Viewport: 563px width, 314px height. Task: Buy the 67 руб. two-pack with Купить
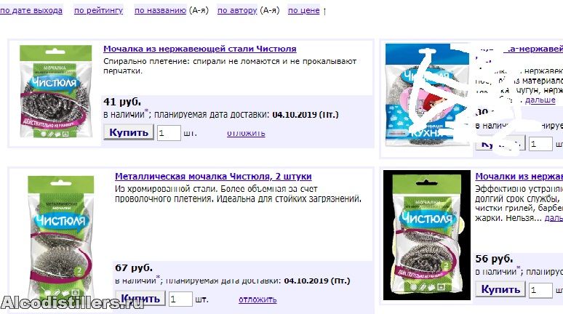[140, 299]
